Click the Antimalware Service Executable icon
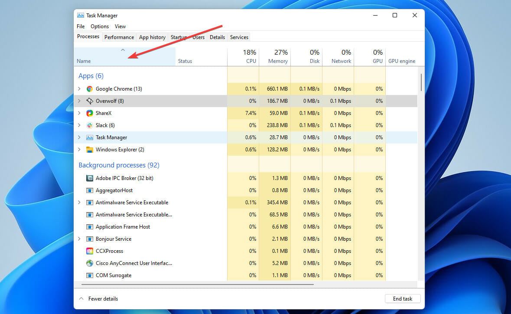 coord(90,203)
